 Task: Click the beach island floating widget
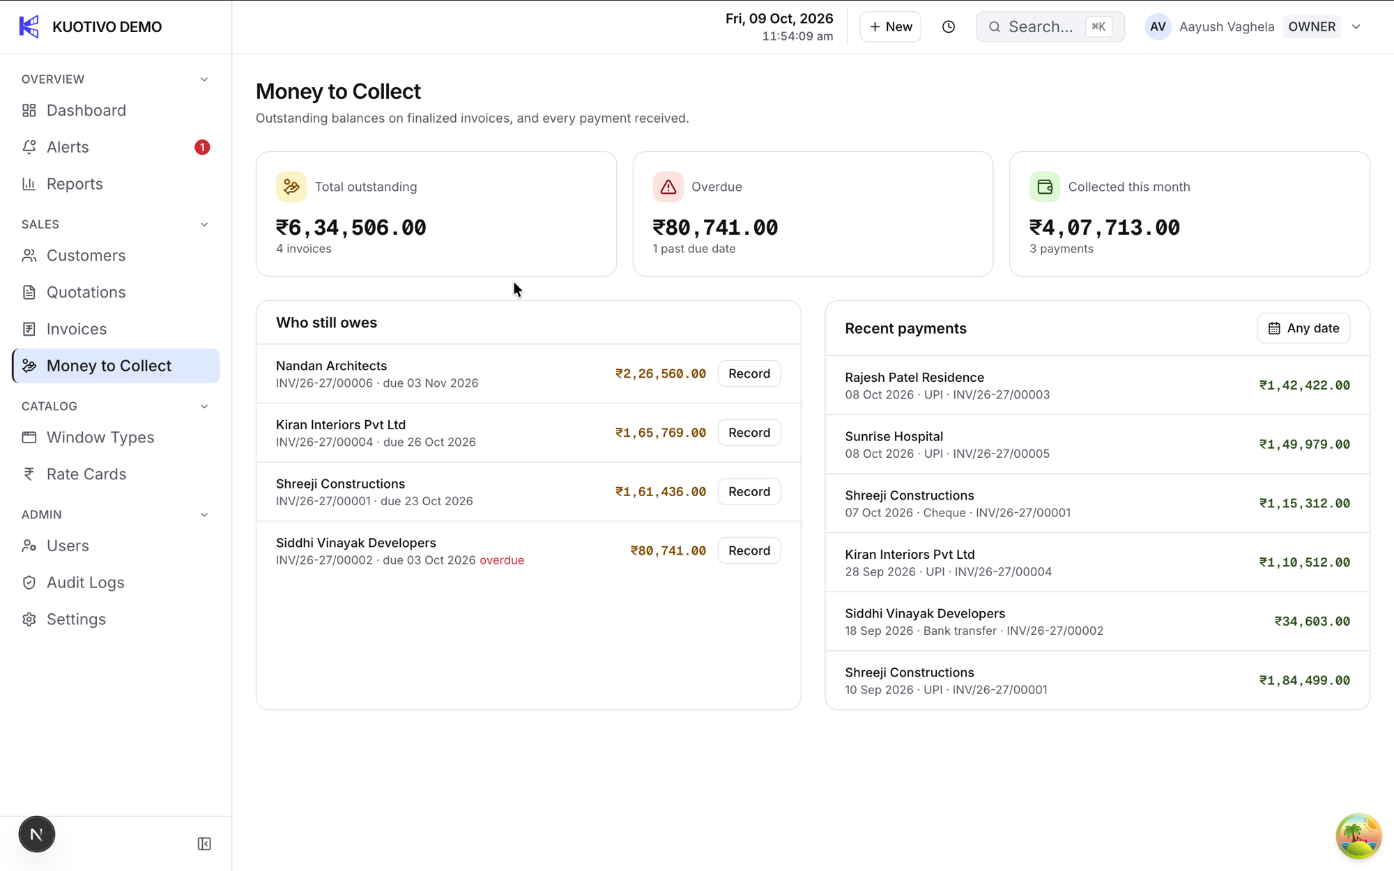pyautogui.click(x=1358, y=835)
